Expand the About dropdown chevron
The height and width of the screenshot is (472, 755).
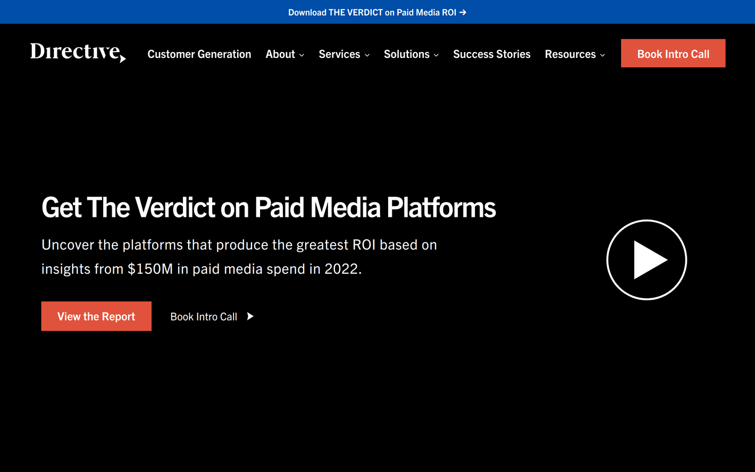tap(301, 55)
